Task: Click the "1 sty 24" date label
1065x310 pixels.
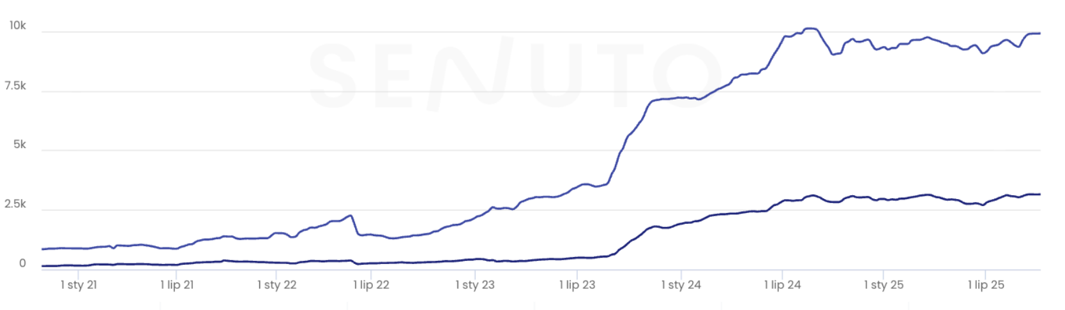Action: coord(681,285)
